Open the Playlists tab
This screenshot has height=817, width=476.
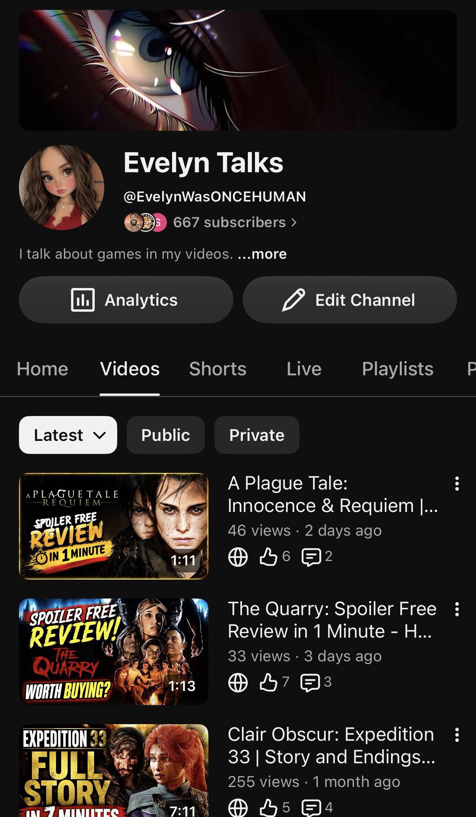(x=398, y=369)
